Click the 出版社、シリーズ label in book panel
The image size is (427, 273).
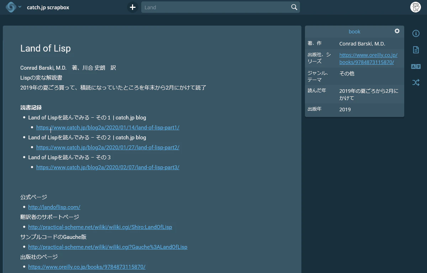tap(319, 58)
